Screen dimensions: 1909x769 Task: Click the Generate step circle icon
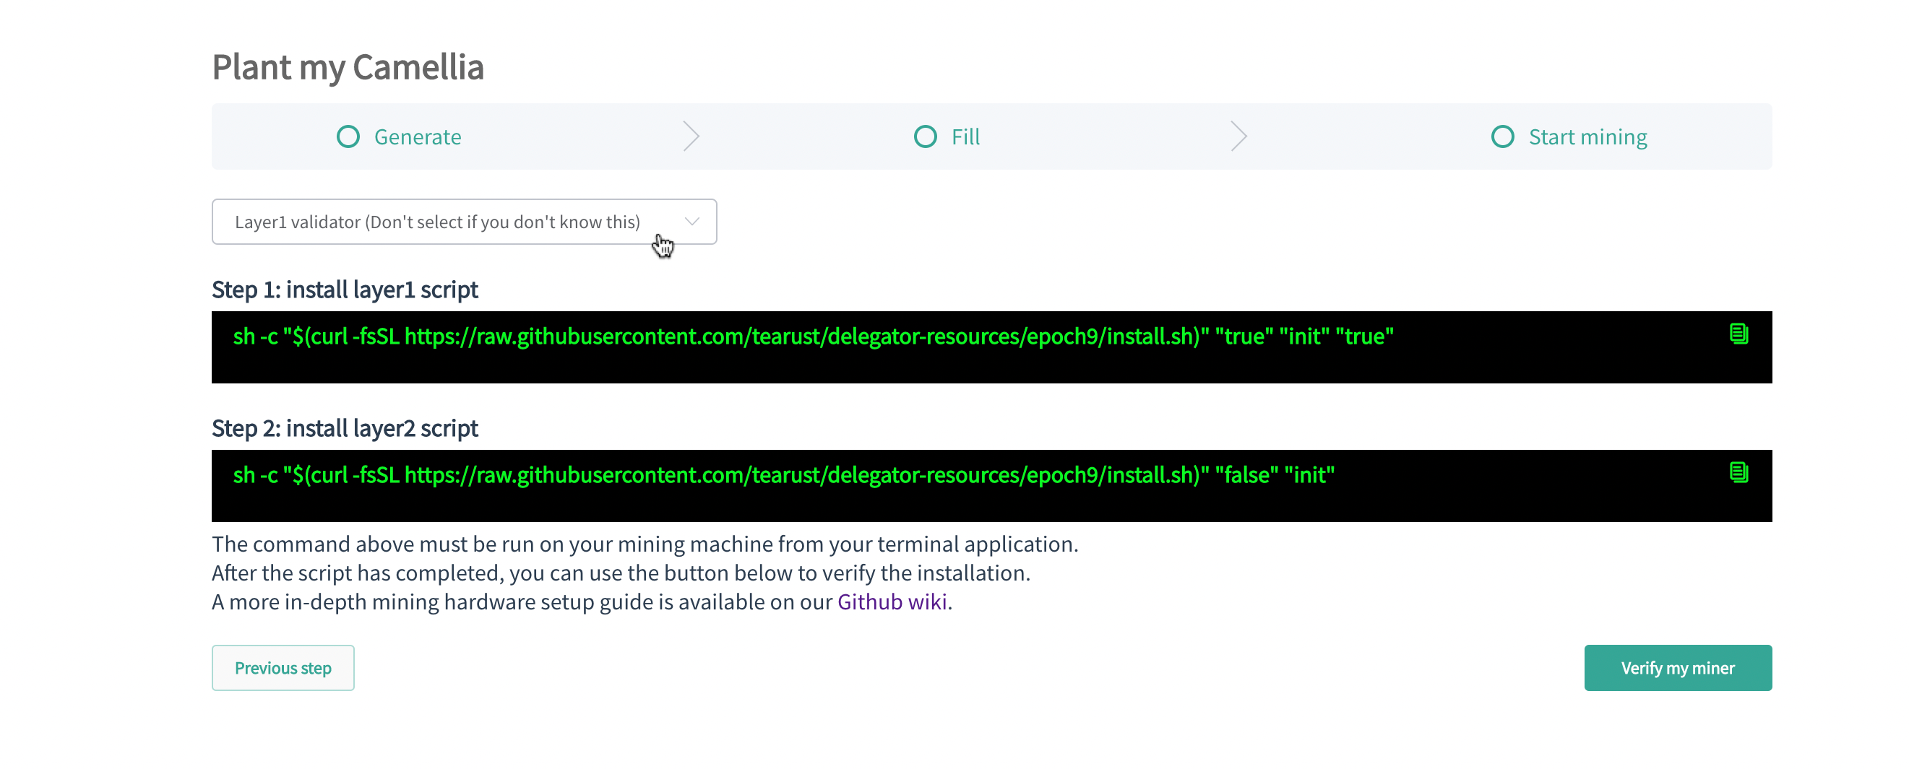click(x=348, y=137)
